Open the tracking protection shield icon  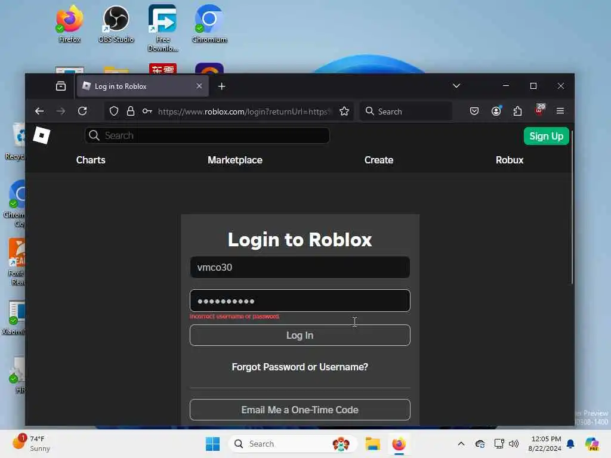[114, 112]
